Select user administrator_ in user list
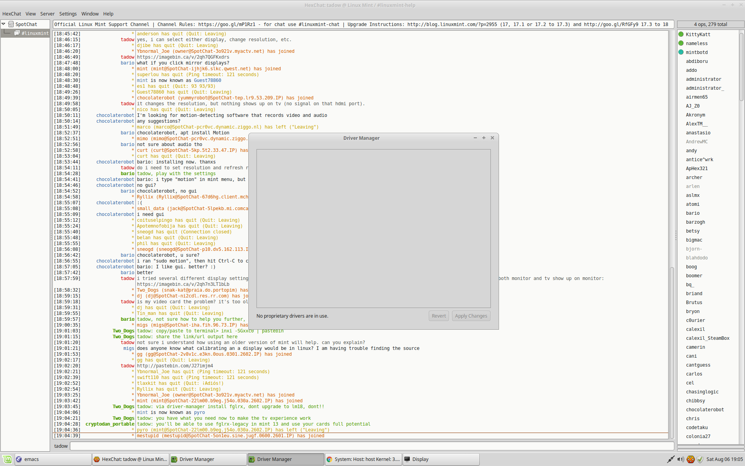This screenshot has height=466, width=745. [705, 88]
